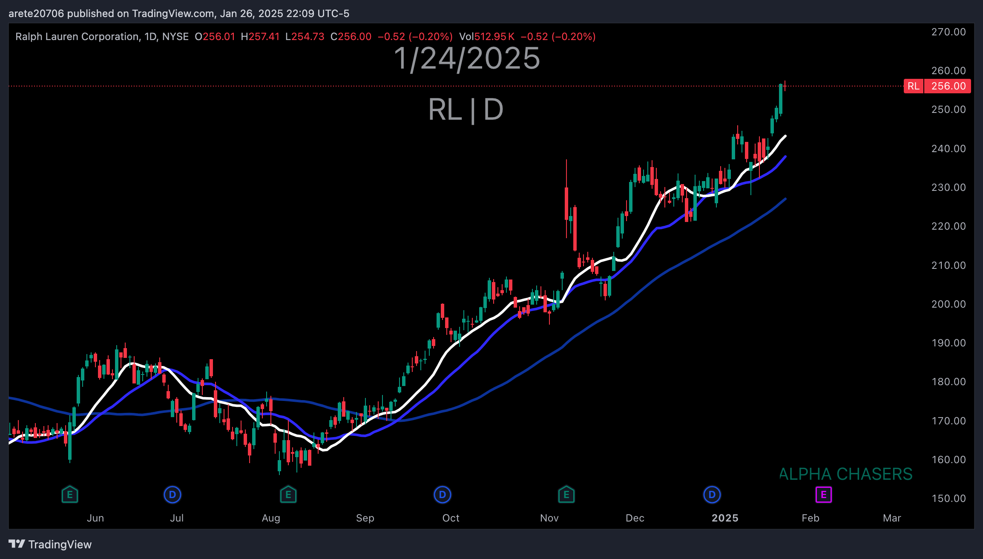Click the 230.00 price axis label
Viewport: 983px width, 559px height.
pos(949,187)
